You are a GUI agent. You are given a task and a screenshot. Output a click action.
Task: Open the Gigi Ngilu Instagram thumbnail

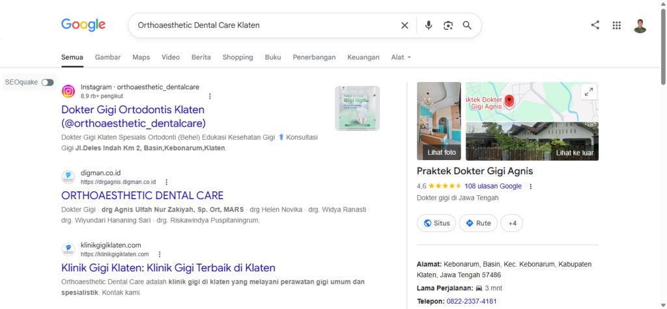(x=358, y=108)
